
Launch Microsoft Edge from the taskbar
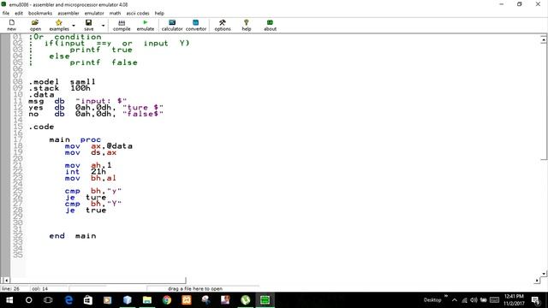click(x=68, y=300)
